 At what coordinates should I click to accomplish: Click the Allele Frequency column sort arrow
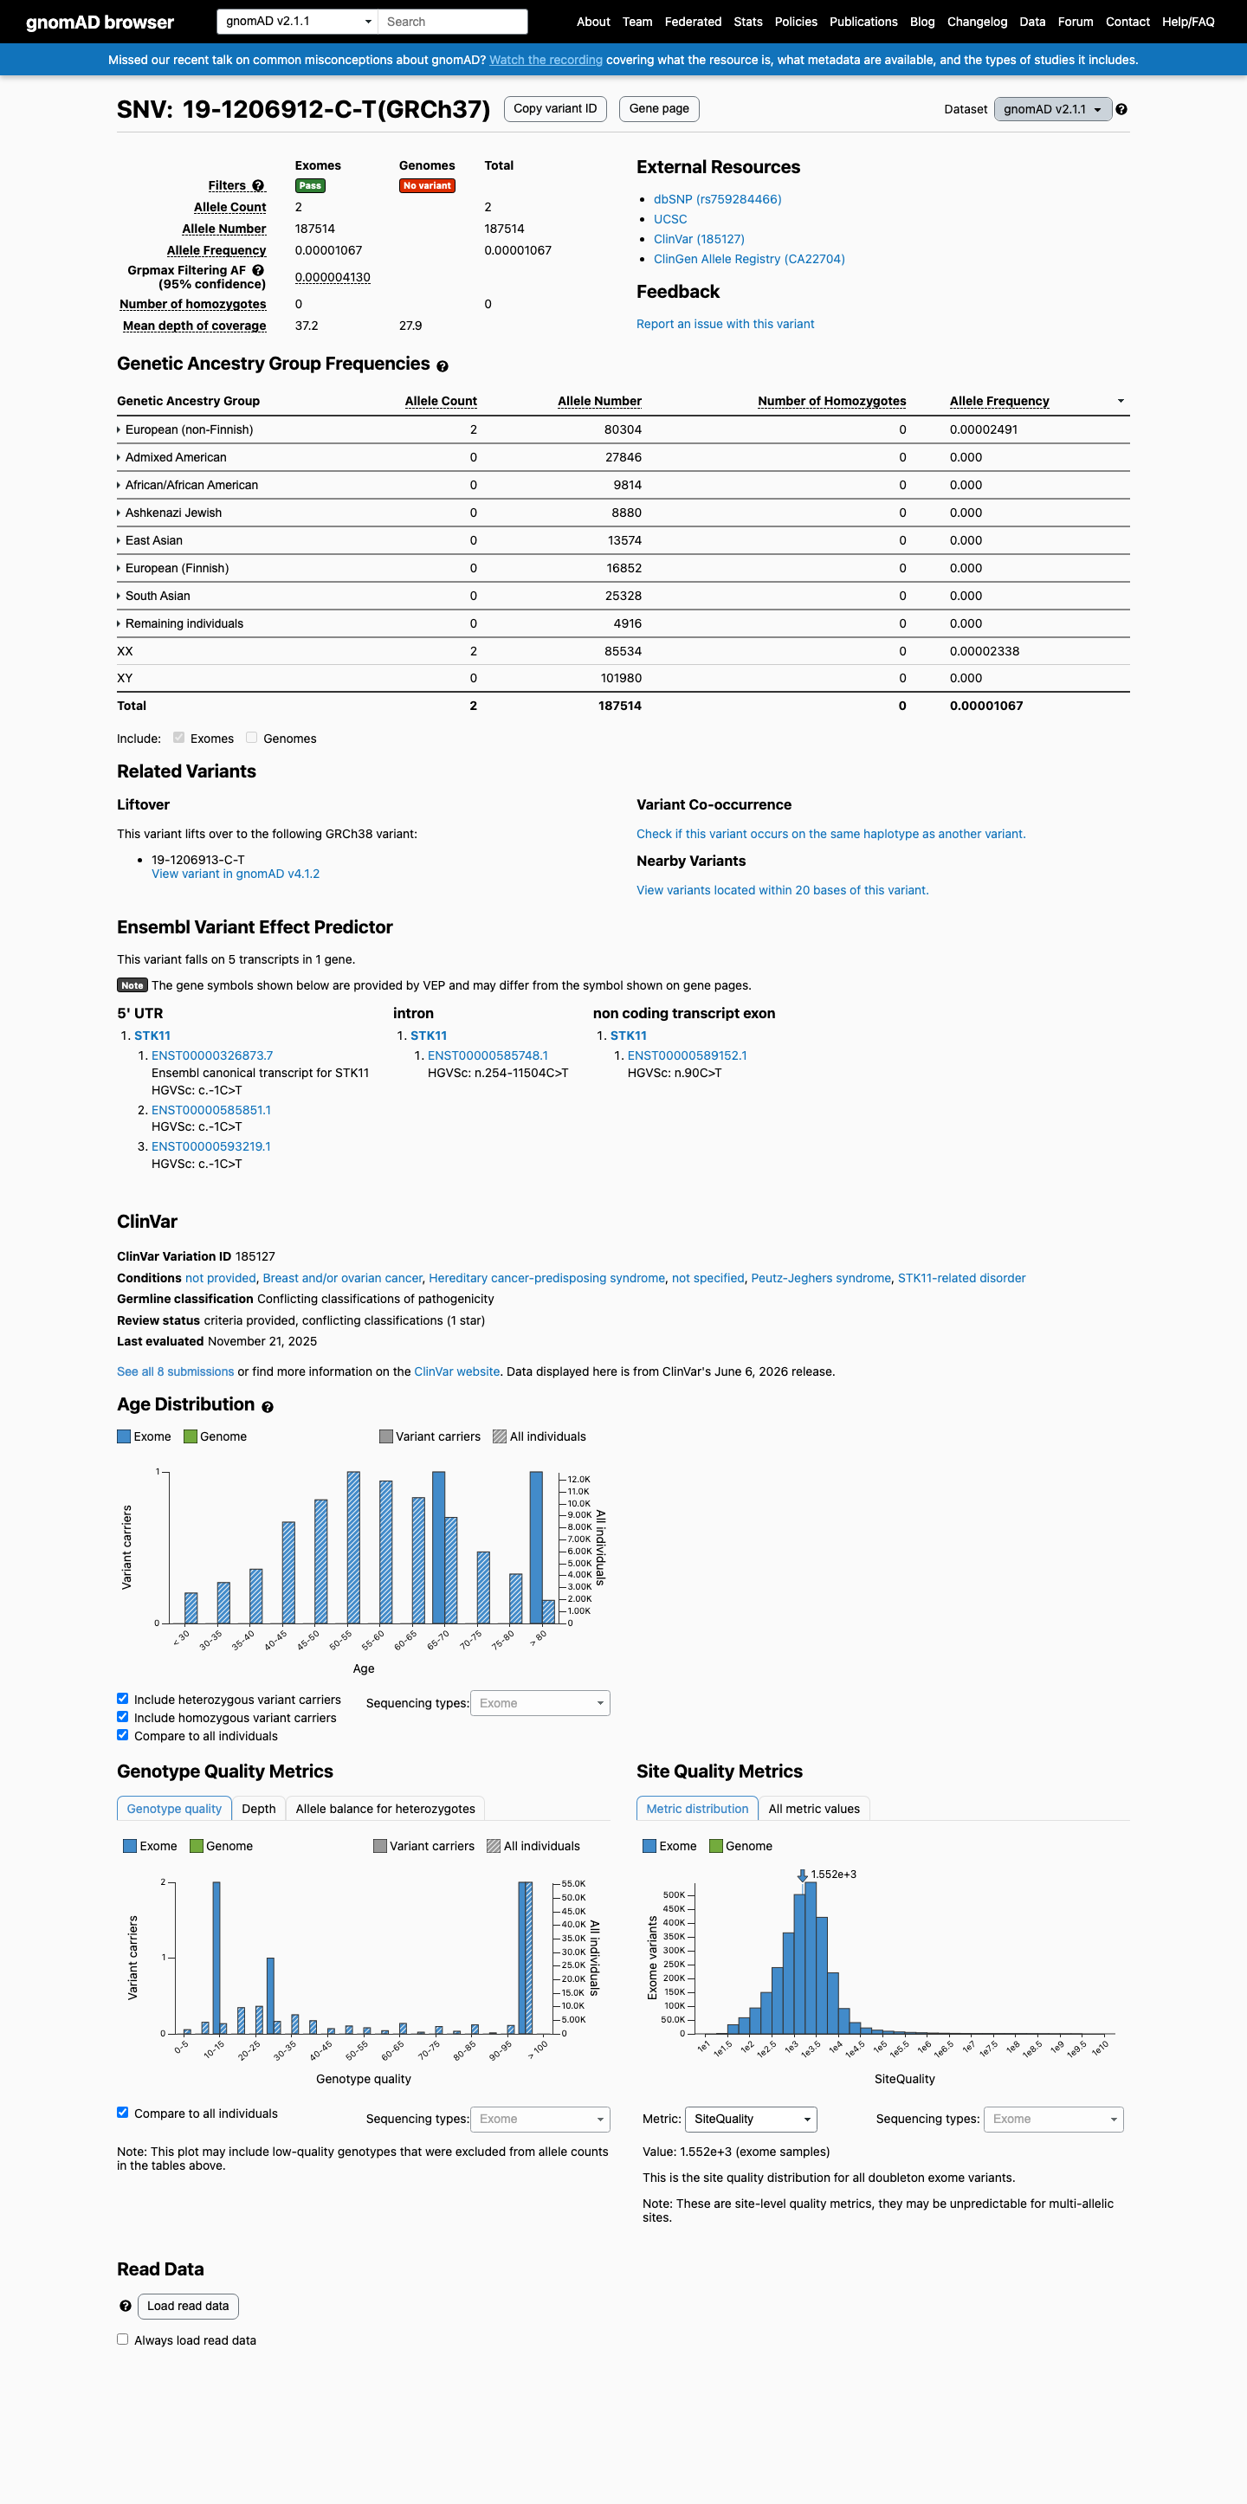coord(1121,401)
